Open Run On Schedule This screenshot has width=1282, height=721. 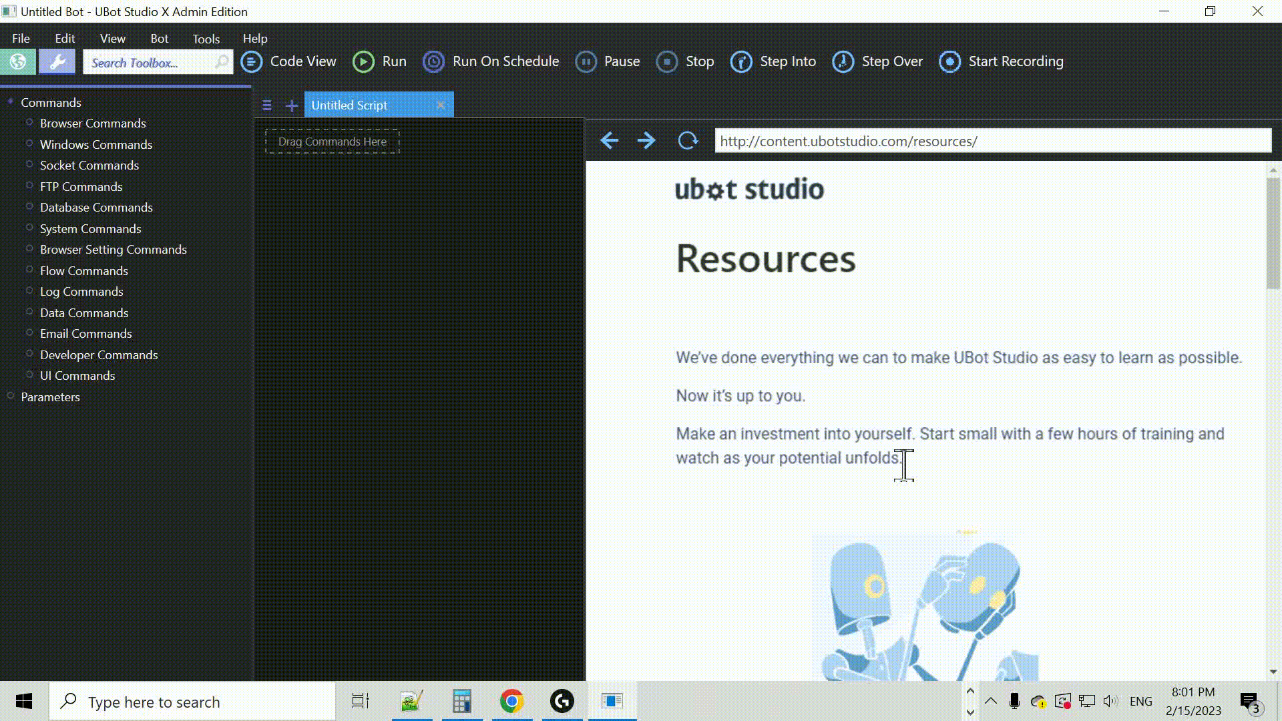(x=491, y=61)
